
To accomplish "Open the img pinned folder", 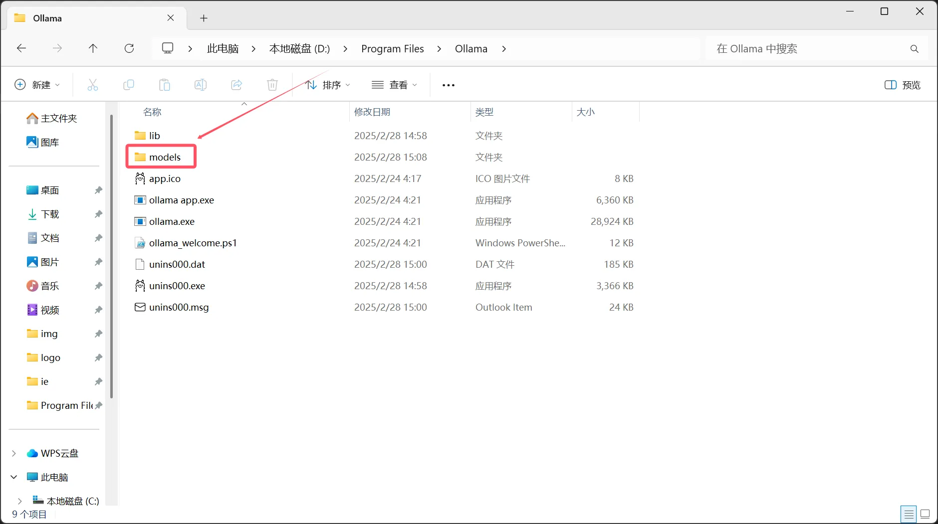I will pyautogui.click(x=43, y=334).
